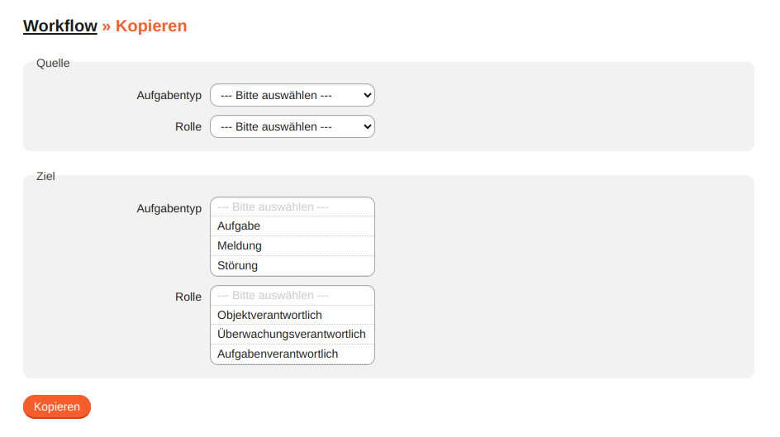
Task: Click the Quelle section legend
Action: [53, 64]
